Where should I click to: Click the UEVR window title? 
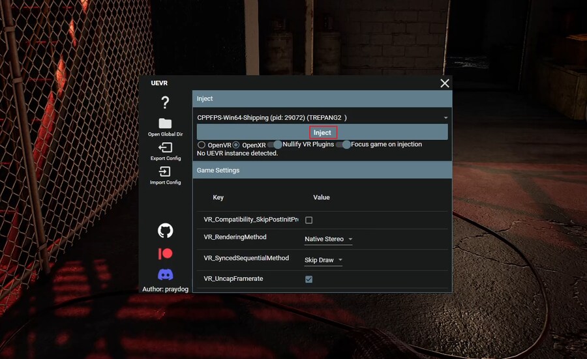point(159,83)
